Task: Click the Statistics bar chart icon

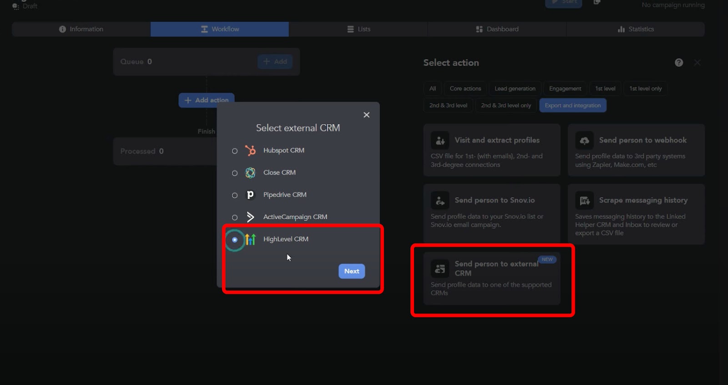Action: coord(621,29)
